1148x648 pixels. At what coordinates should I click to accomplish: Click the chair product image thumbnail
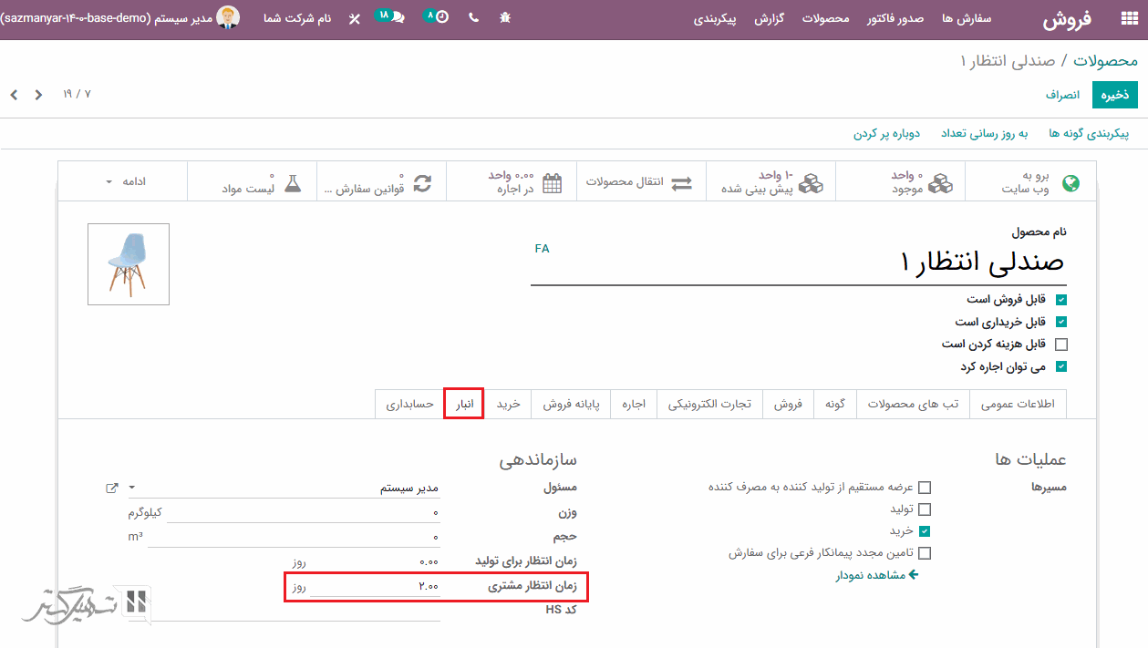pos(129,264)
